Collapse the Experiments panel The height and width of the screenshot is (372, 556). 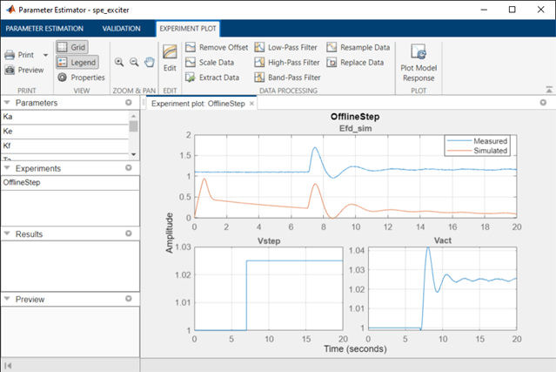[7, 168]
